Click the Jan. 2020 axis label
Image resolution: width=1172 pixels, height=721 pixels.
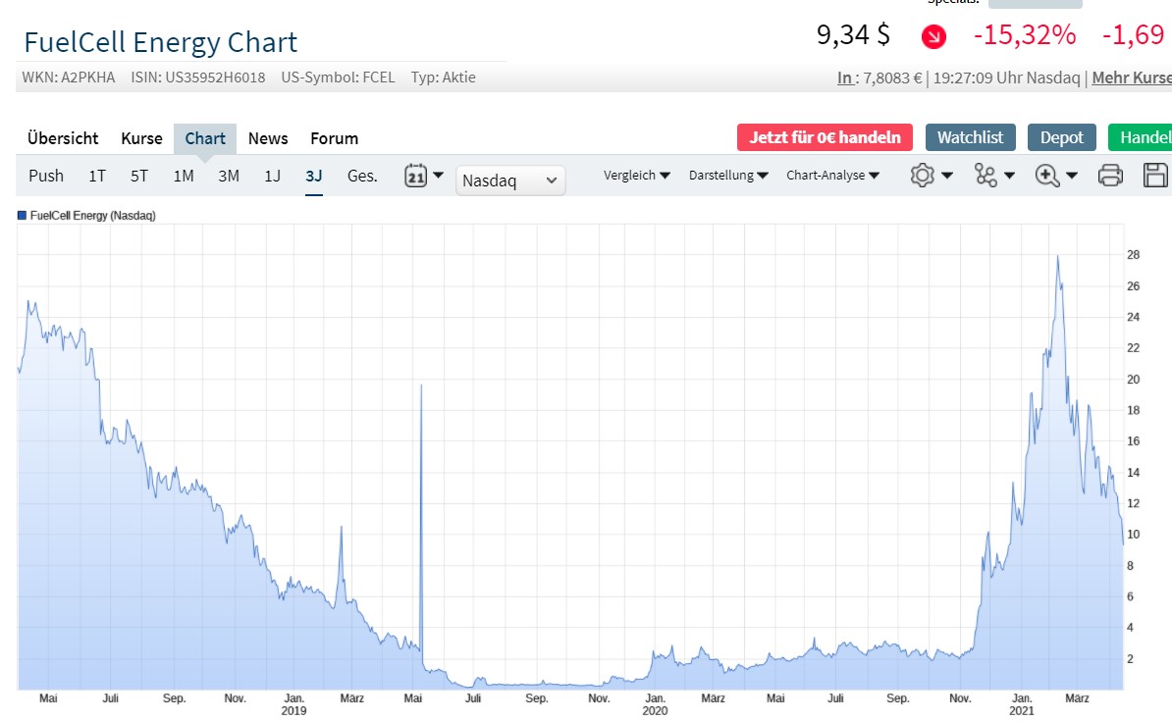tap(655, 703)
